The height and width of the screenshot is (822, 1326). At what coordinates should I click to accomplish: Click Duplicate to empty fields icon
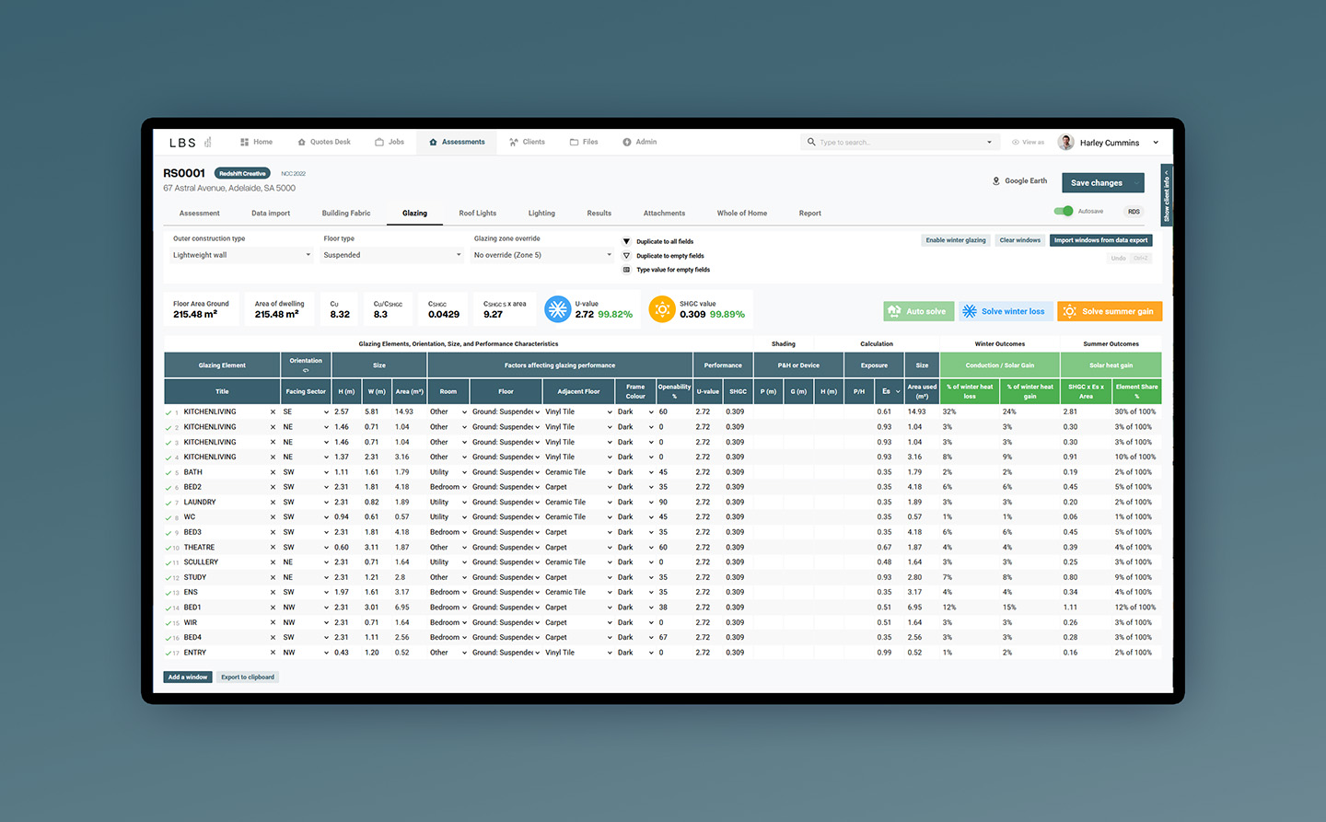(627, 256)
